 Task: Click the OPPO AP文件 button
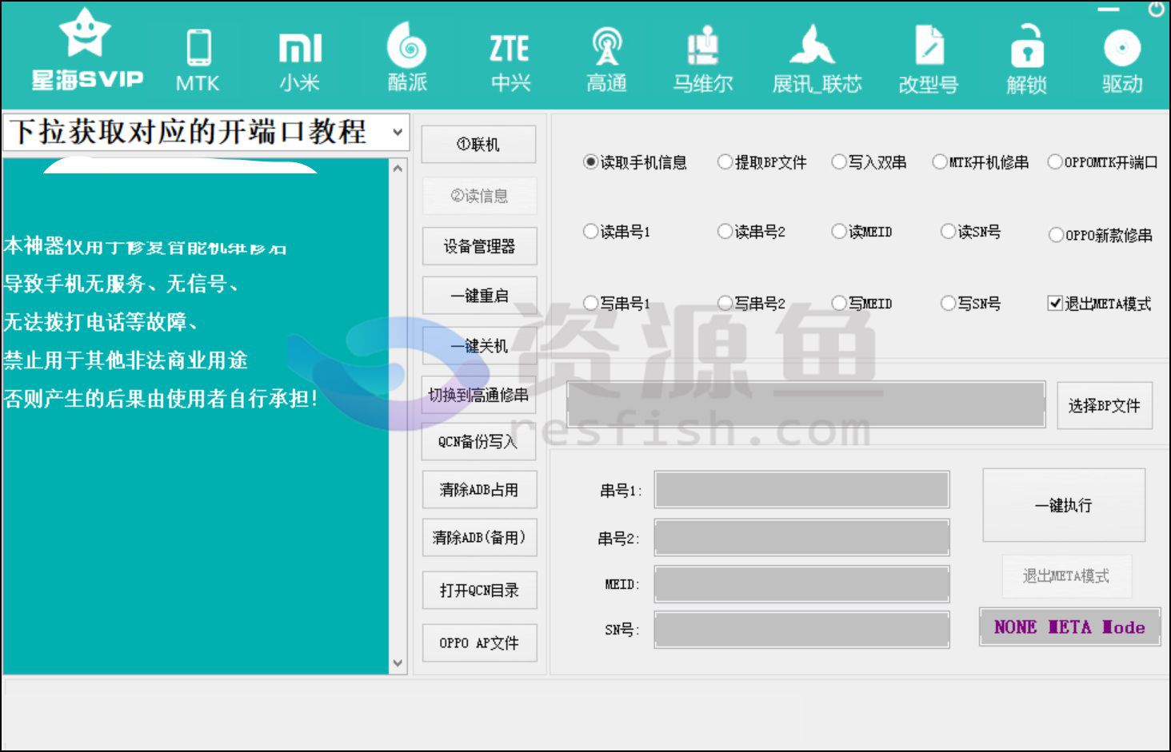[479, 643]
